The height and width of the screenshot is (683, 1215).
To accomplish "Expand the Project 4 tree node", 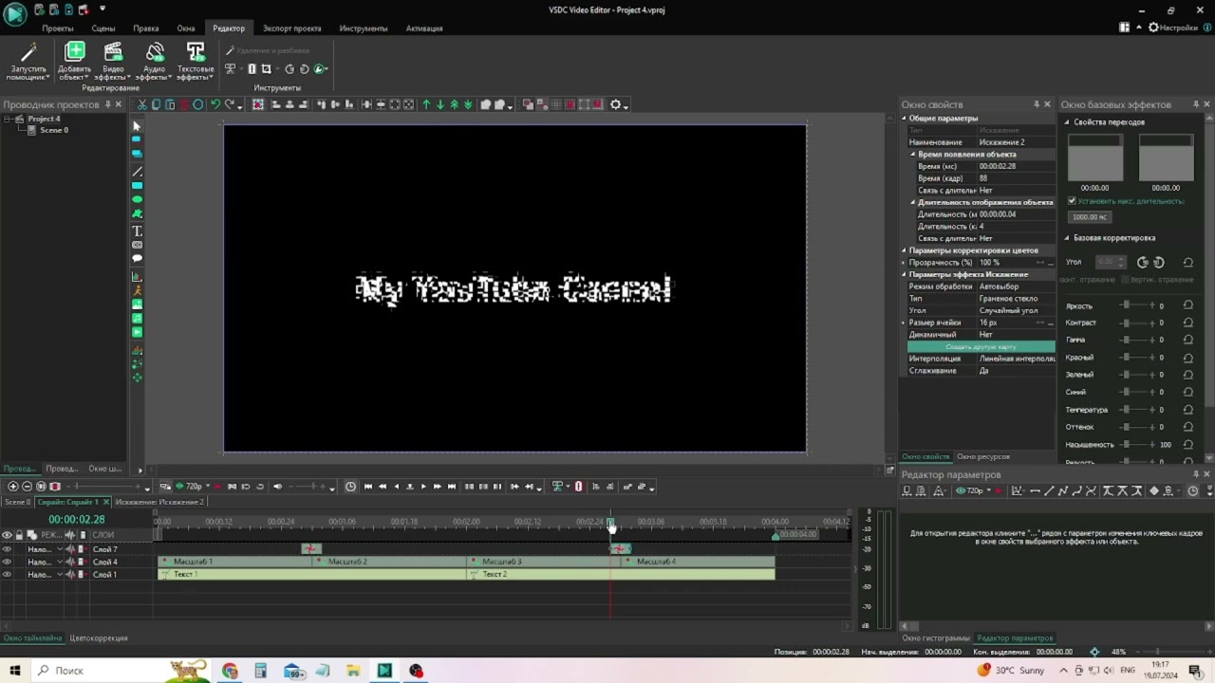I will [8, 119].
